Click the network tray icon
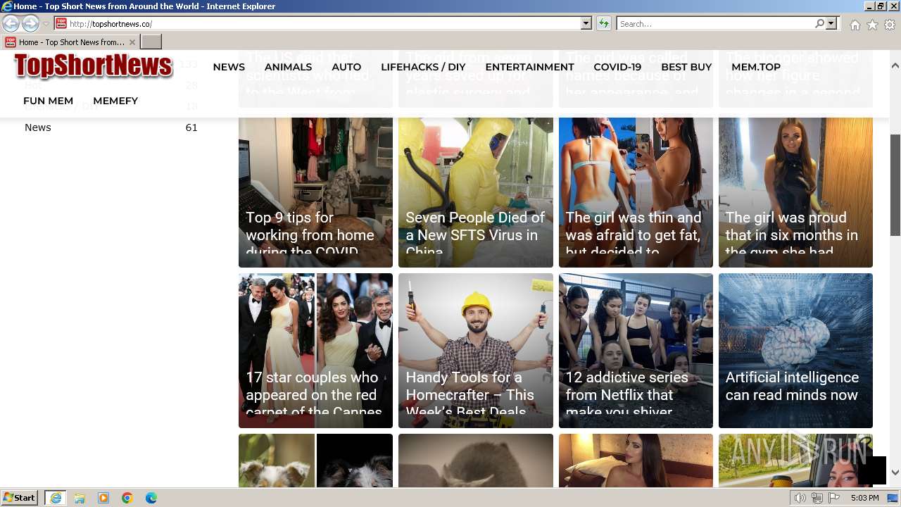The height and width of the screenshot is (507, 901). point(817,498)
